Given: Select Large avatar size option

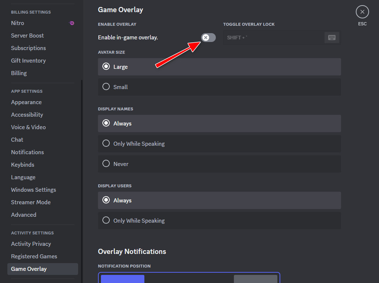Looking at the screenshot, I should 106,67.
